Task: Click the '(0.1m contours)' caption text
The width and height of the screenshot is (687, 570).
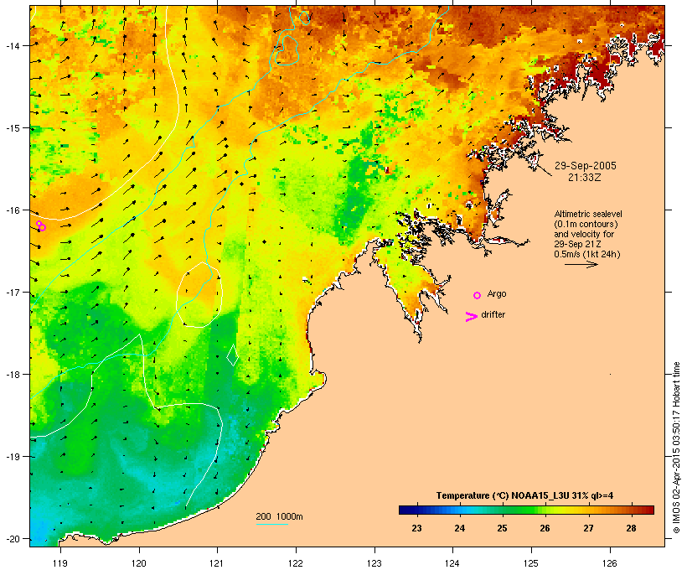Action: point(586,224)
